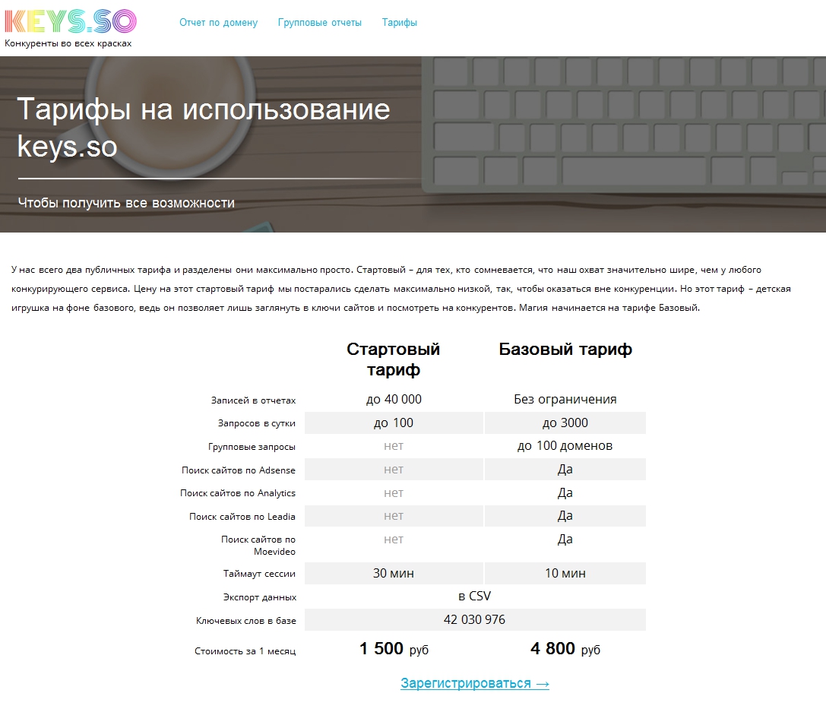This screenshot has height=709, width=826.
Task: Click the нет cell in Adsense row
Action: pos(394,470)
